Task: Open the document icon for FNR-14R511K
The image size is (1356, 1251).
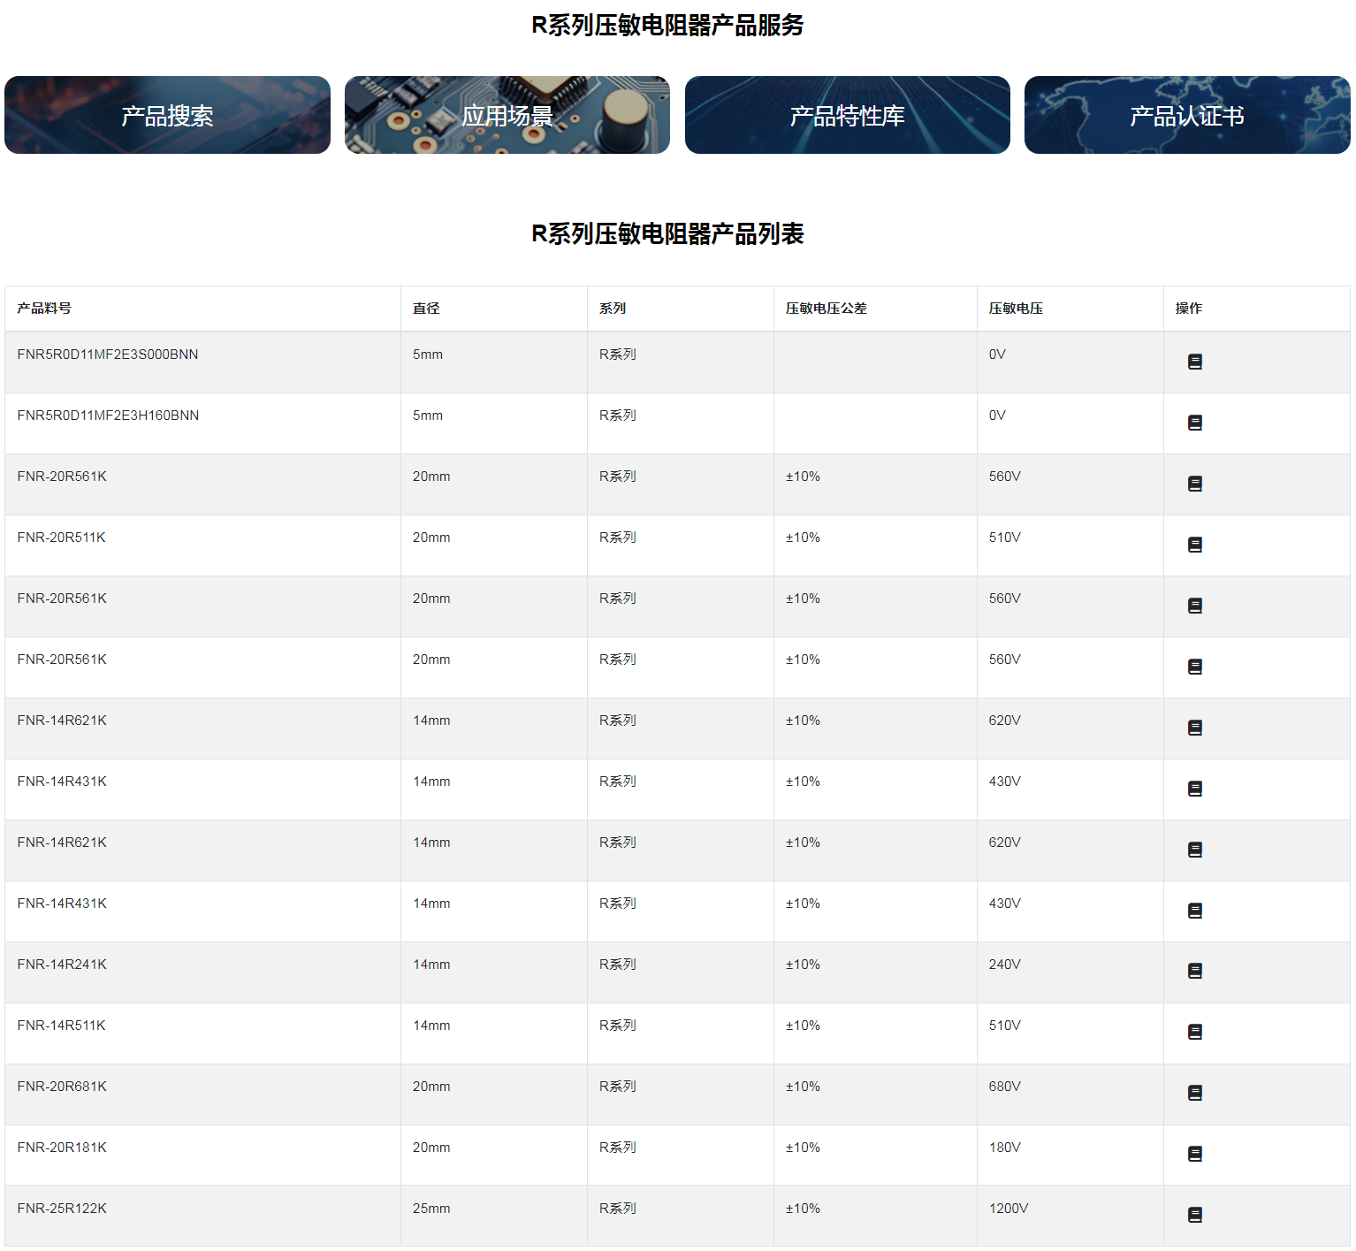Action: [x=1194, y=1033]
